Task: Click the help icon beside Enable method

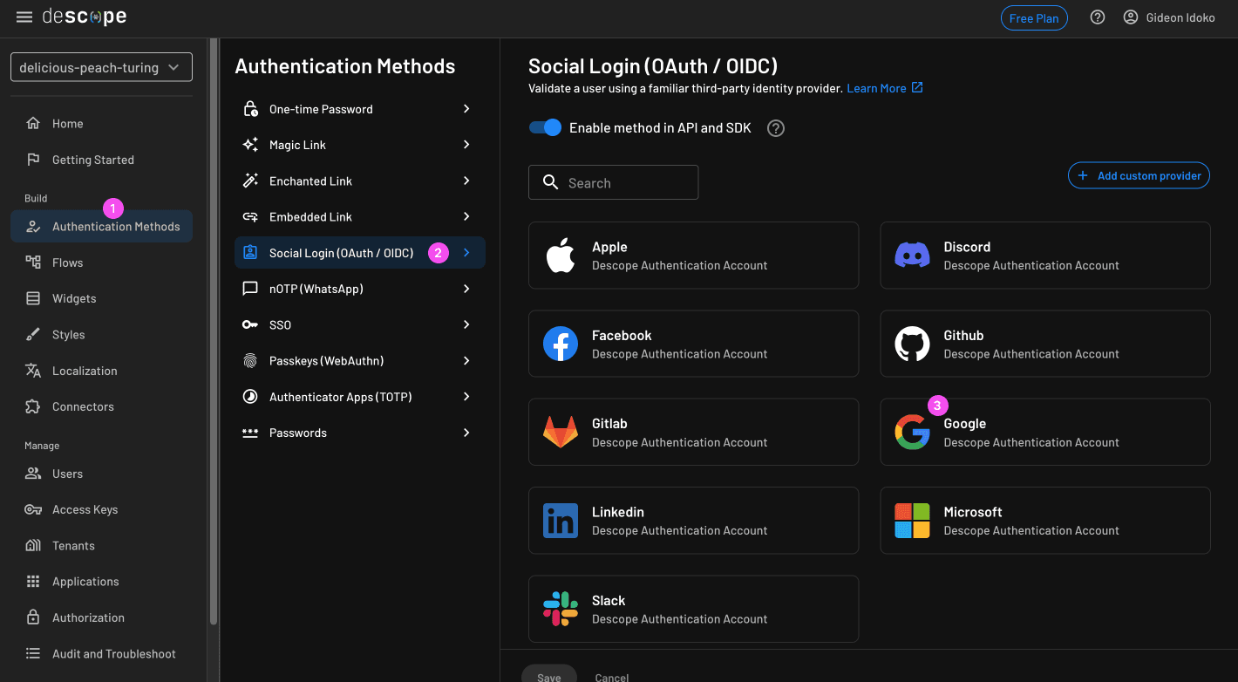Action: click(x=776, y=128)
